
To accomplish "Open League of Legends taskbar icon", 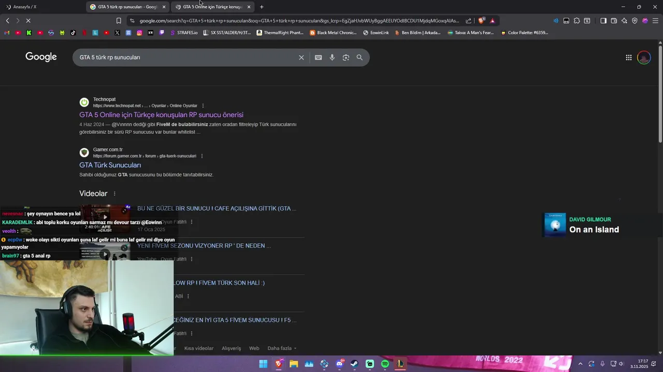I will point(400,364).
